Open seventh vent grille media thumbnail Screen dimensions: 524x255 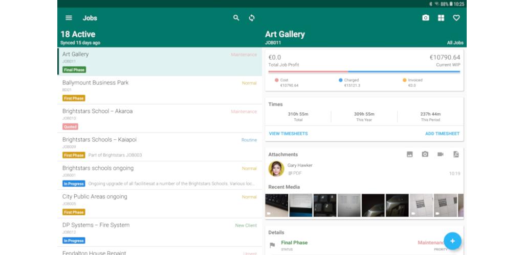[x=421, y=206]
